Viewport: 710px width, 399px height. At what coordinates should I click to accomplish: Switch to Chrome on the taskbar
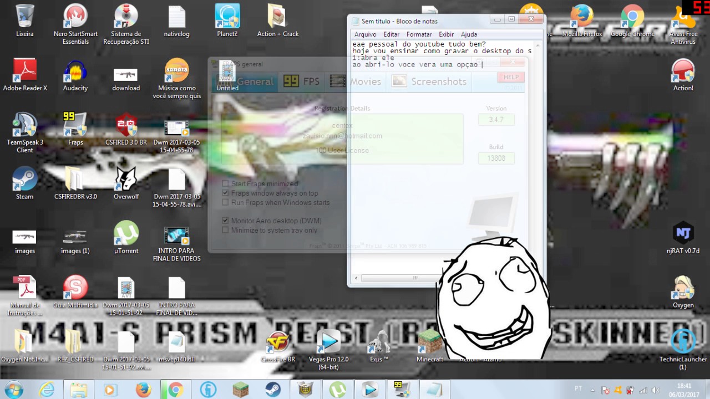[x=175, y=390]
